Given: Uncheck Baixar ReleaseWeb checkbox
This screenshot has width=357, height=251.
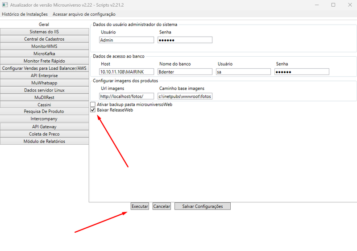Looking at the screenshot, I should tap(93, 110).
